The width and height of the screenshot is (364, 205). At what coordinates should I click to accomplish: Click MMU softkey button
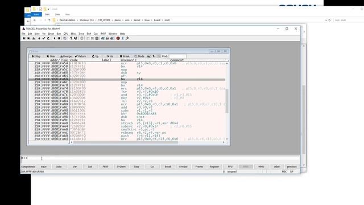pyautogui.click(x=261, y=167)
